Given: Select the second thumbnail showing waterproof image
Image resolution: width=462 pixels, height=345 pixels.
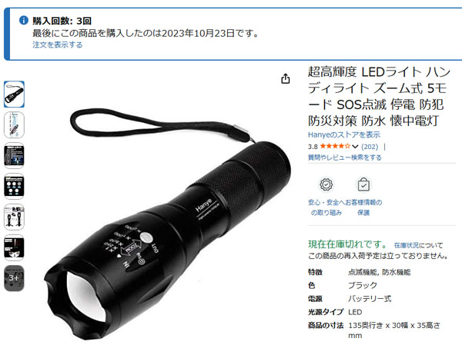Looking at the screenshot, I should pos(14,124).
